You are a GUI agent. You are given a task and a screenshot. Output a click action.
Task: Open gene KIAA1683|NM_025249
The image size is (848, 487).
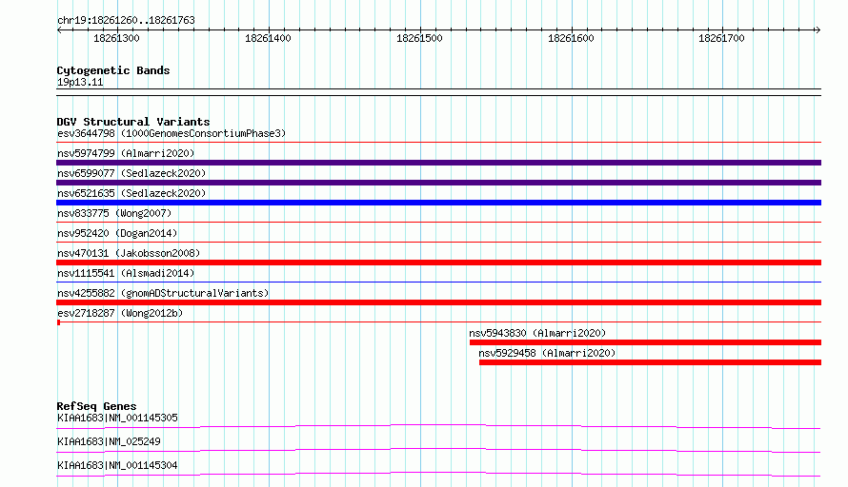coord(109,441)
